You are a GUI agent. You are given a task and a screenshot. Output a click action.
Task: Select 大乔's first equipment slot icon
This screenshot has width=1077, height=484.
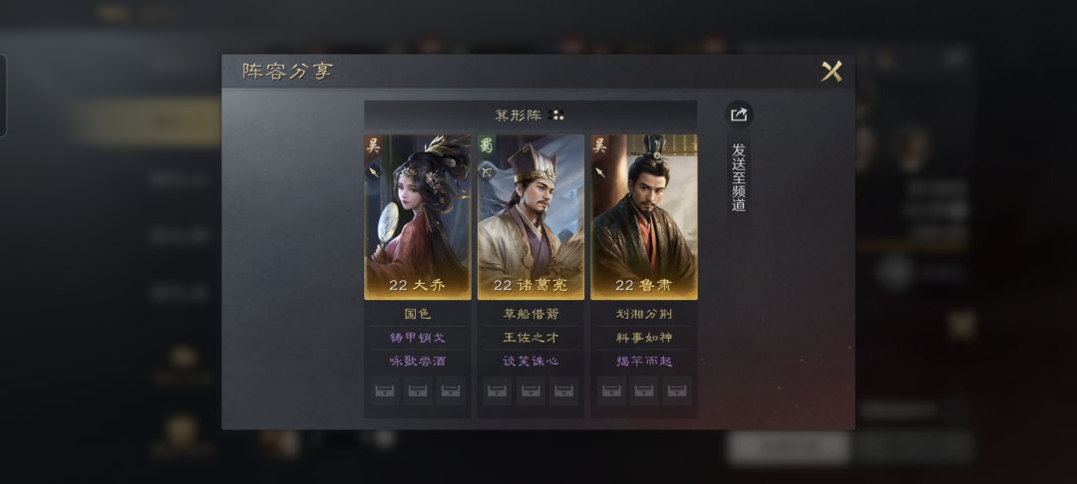[x=385, y=390]
